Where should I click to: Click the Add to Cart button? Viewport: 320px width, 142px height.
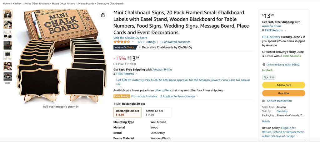coord(283,85)
